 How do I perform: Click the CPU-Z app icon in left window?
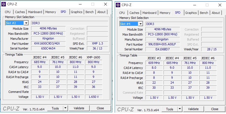4,4
